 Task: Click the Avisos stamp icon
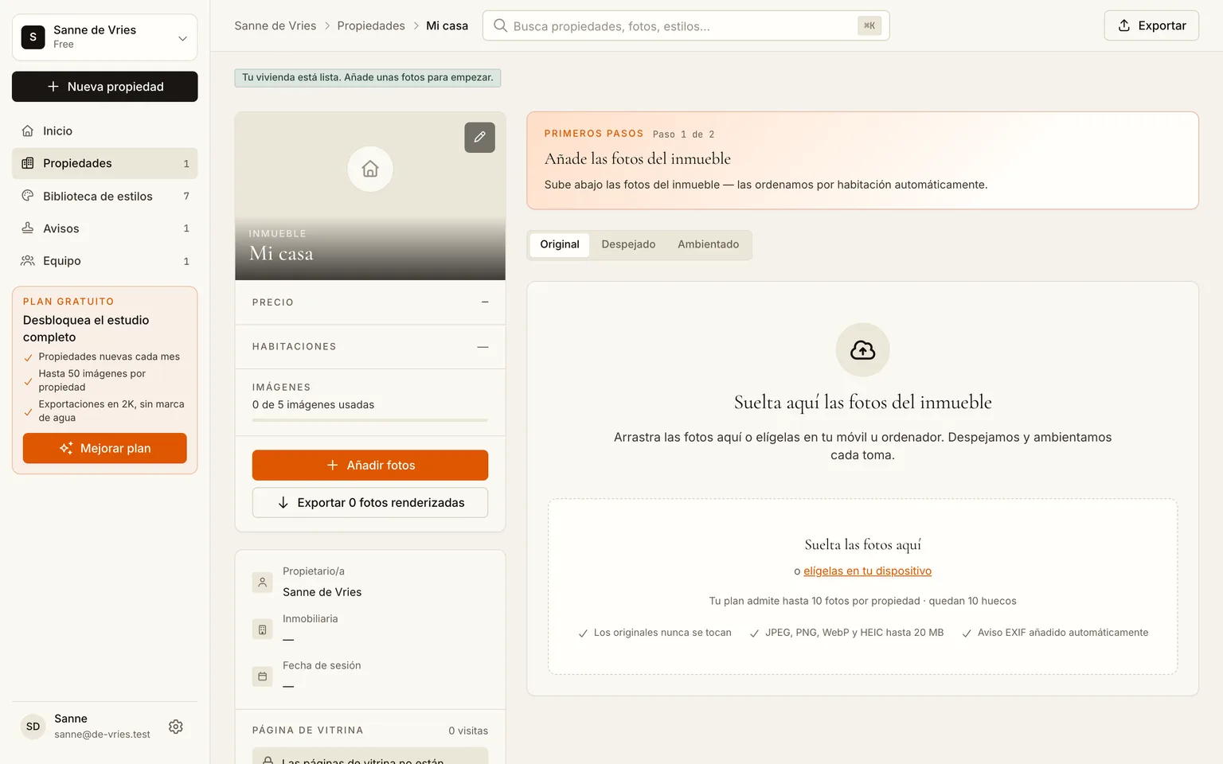point(28,228)
